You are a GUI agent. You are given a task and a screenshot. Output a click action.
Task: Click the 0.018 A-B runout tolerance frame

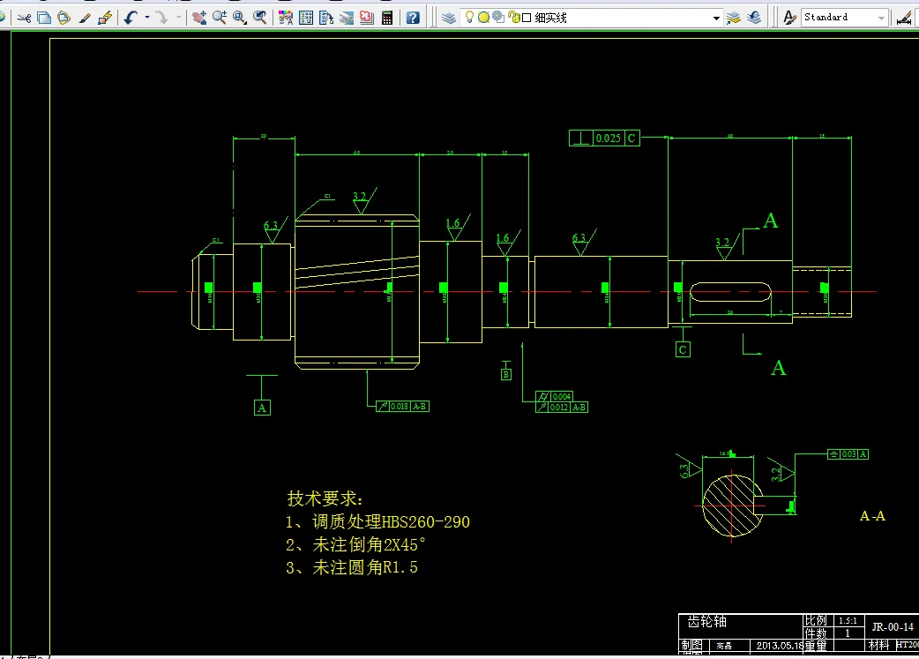pyautogui.click(x=403, y=407)
